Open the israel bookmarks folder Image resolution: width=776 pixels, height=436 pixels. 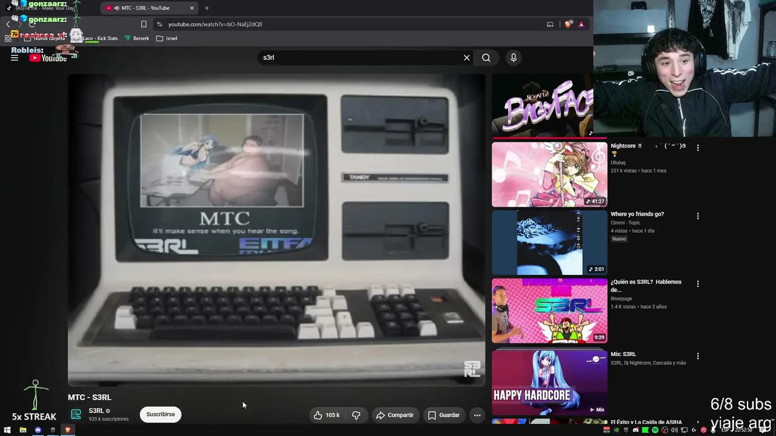[x=167, y=38]
